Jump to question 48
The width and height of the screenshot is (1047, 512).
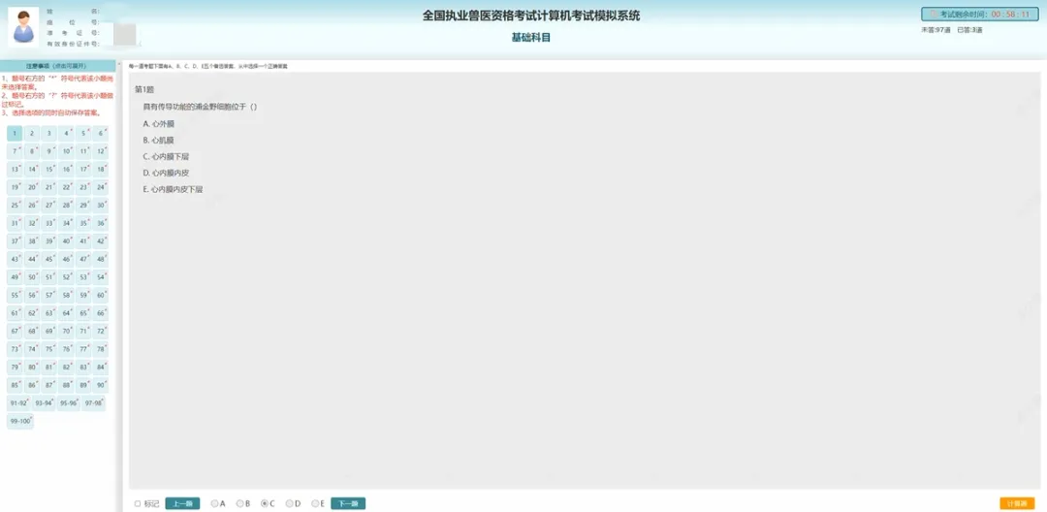point(101,259)
